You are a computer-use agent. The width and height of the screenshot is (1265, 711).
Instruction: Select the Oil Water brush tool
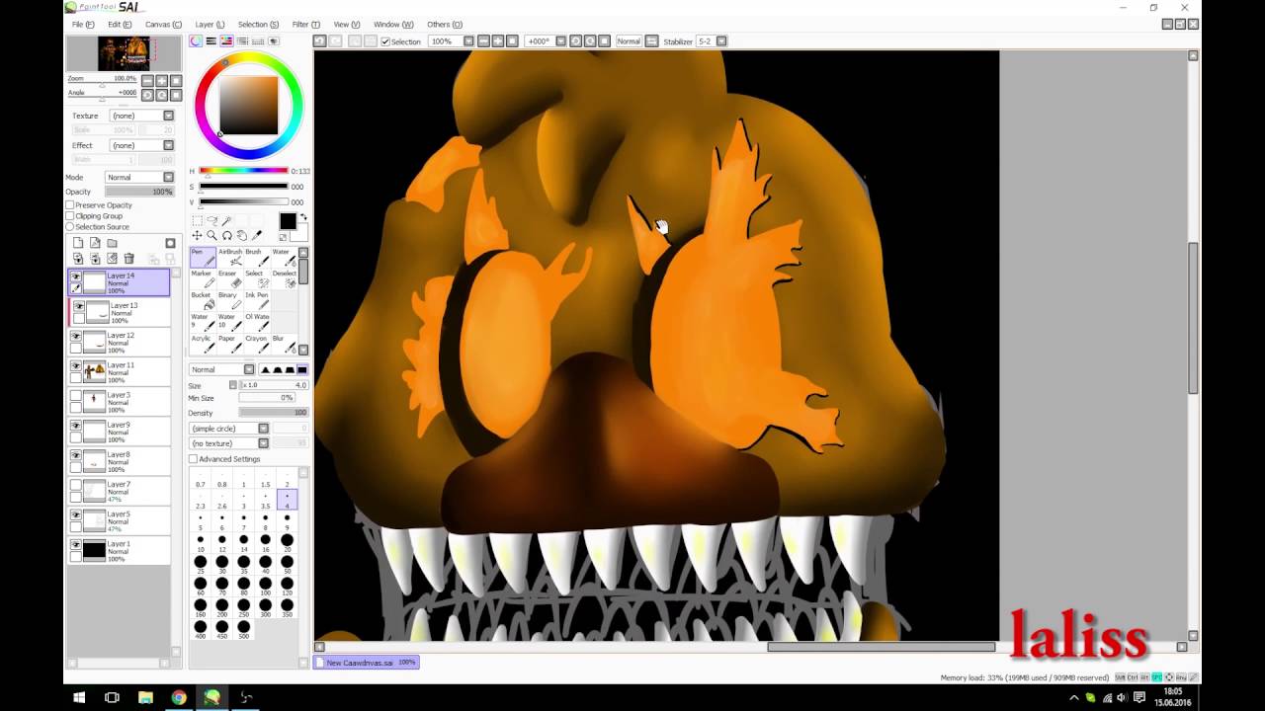[256, 323]
